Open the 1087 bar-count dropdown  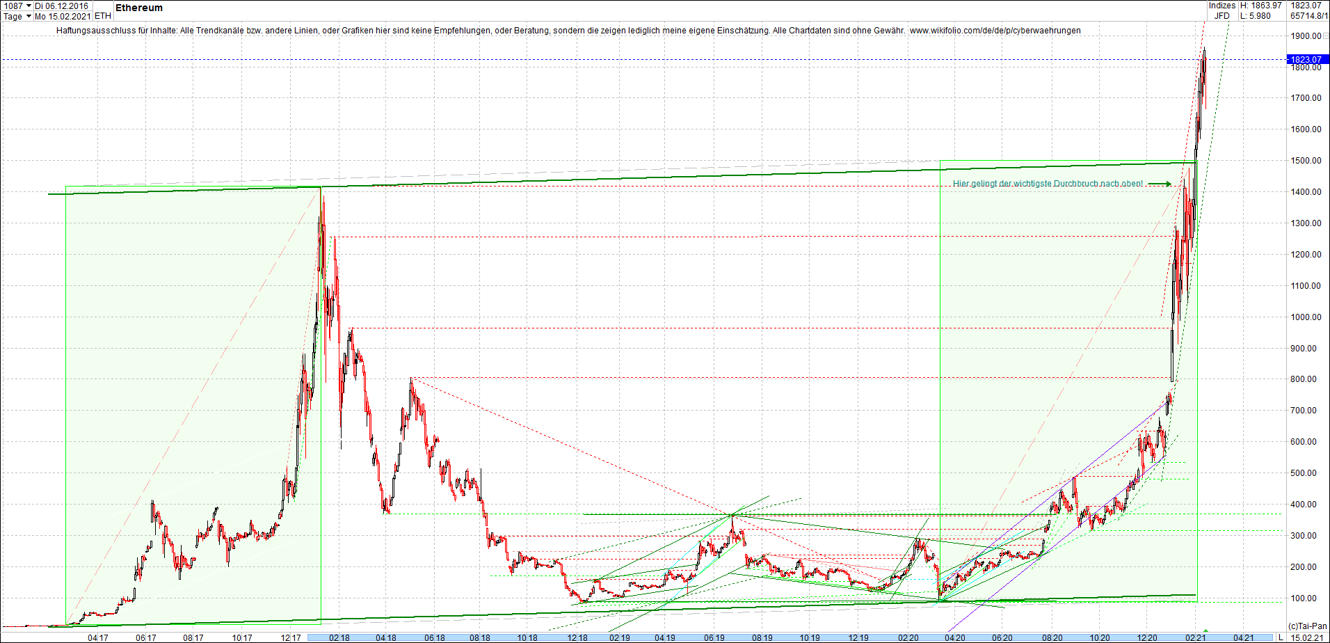tap(17, 6)
